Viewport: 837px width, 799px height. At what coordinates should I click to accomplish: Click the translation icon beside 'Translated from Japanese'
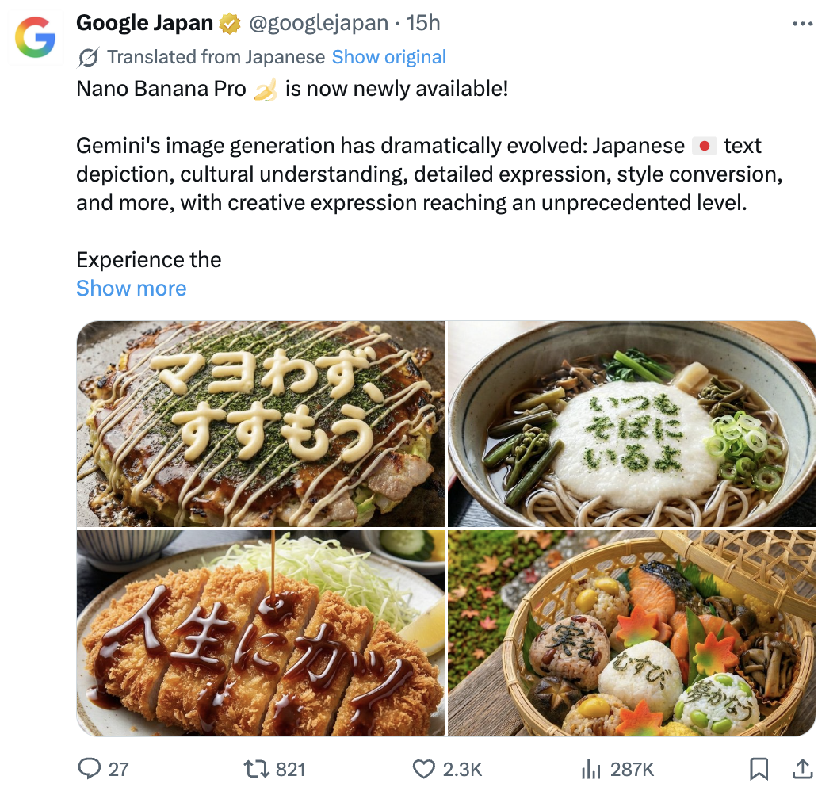[89, 57]
